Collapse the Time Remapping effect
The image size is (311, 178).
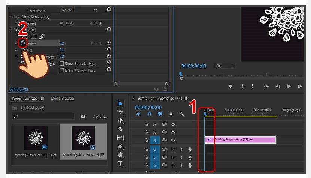[12, 17]
